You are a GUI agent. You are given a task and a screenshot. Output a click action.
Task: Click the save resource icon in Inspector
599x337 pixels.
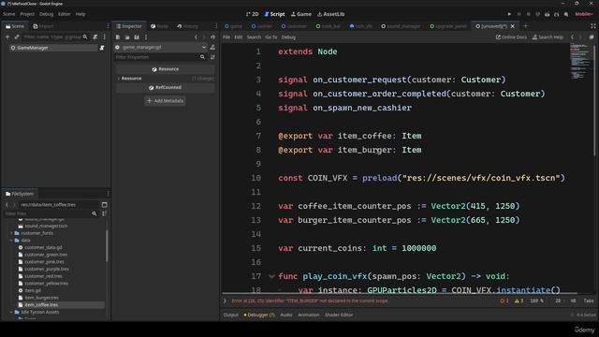click(x=137, y=37)
